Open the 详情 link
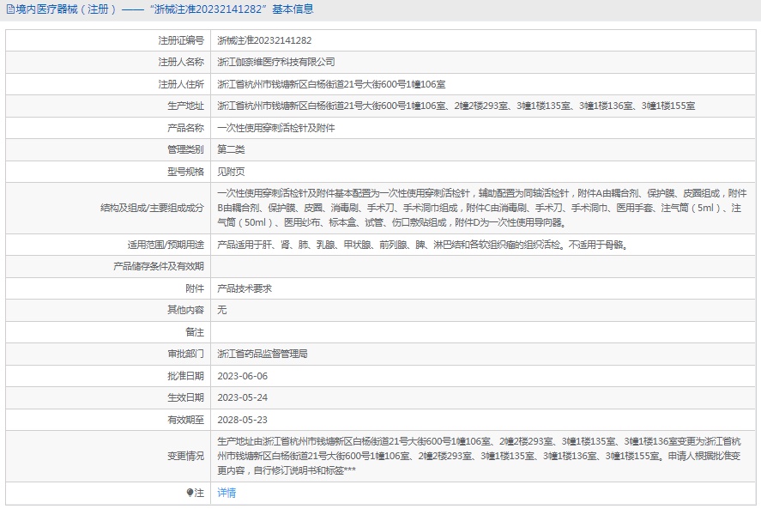 (226, 493)
